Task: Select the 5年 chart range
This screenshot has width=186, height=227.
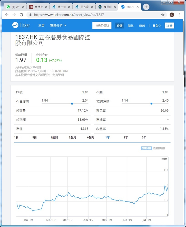Action: point(144,137)
